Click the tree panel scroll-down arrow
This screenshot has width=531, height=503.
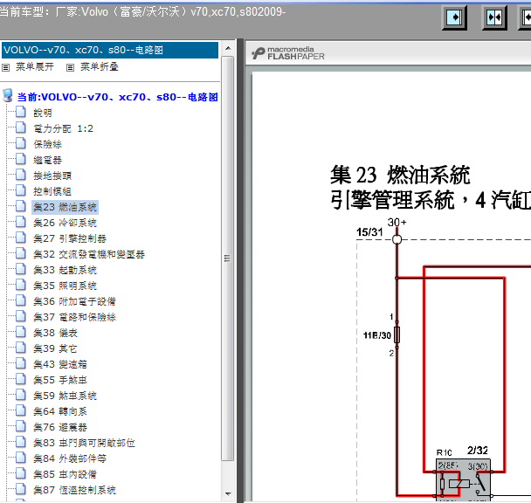[228, 494]
